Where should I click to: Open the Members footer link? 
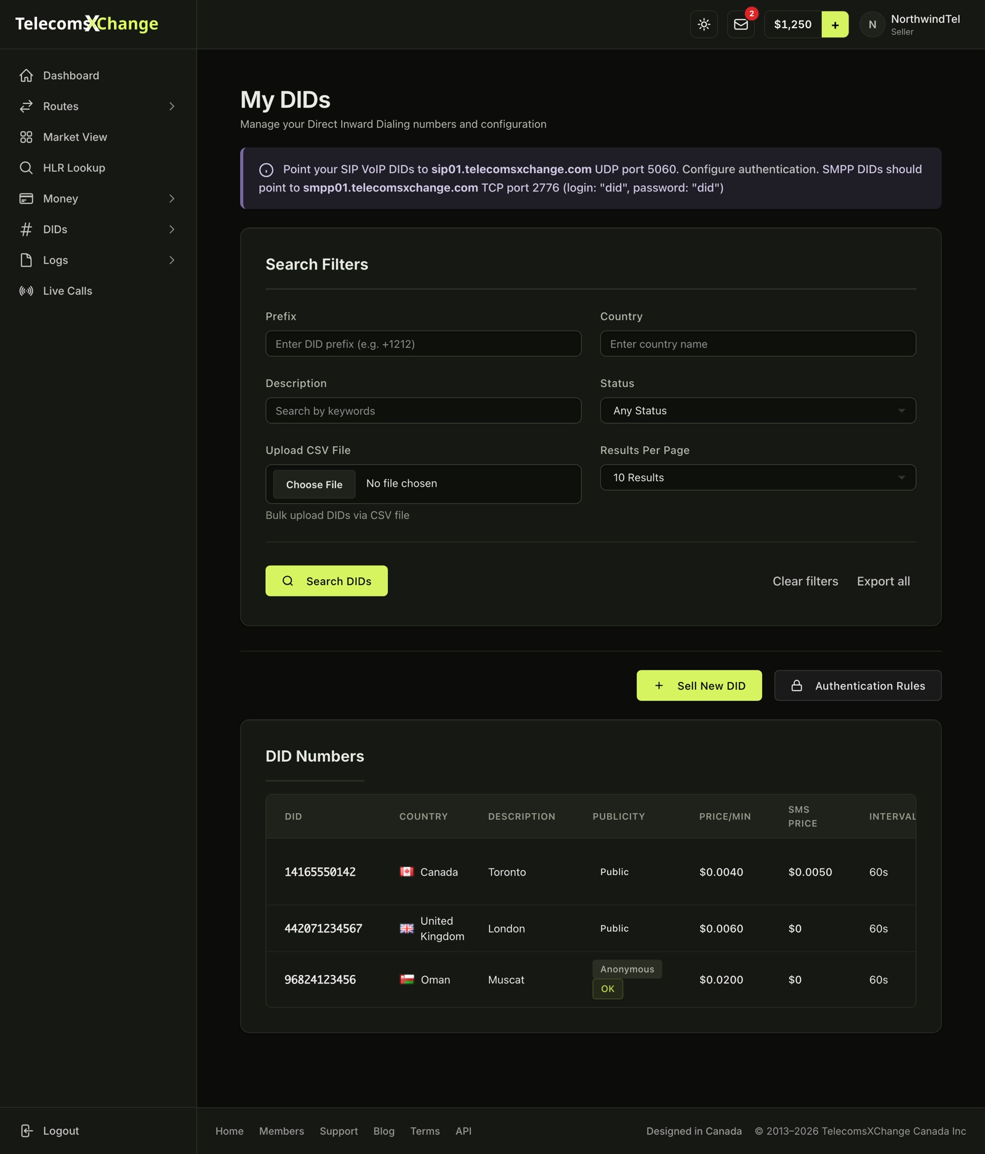tap(281, 1131)
